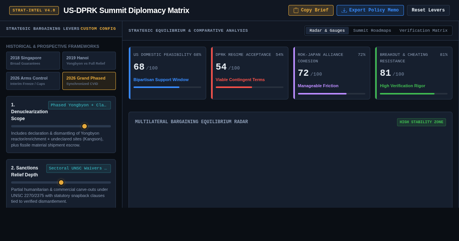Viewport: 459px width, 241px height.
Task: Click the US Domestic Feasibility score card
Action: (x=167, y=73)
